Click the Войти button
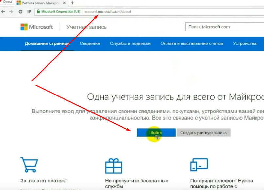Screen dimensions: 264x190 click(156, 132)
